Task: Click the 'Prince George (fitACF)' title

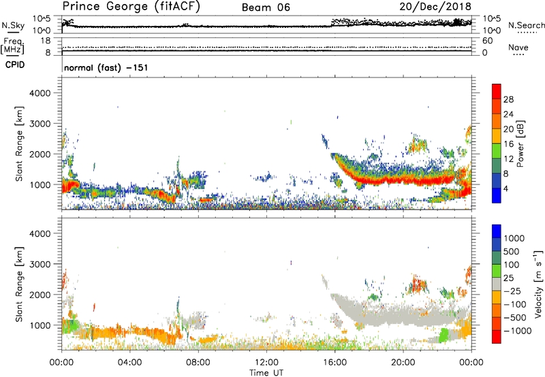Action: click(x=131, y=7)
